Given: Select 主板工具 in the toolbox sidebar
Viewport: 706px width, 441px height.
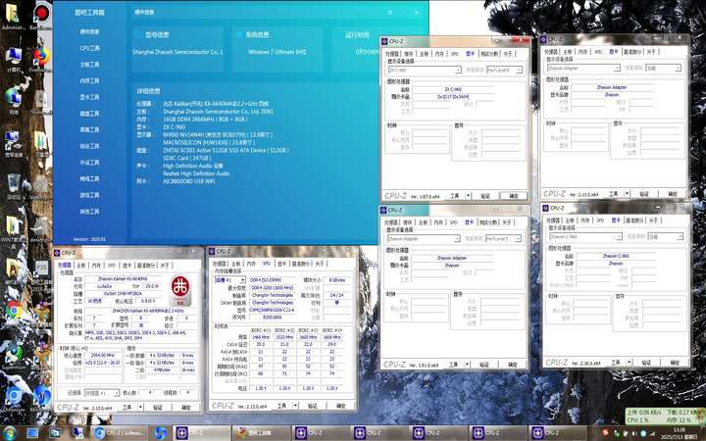Looking at the screenshot, I should point(89,65).
